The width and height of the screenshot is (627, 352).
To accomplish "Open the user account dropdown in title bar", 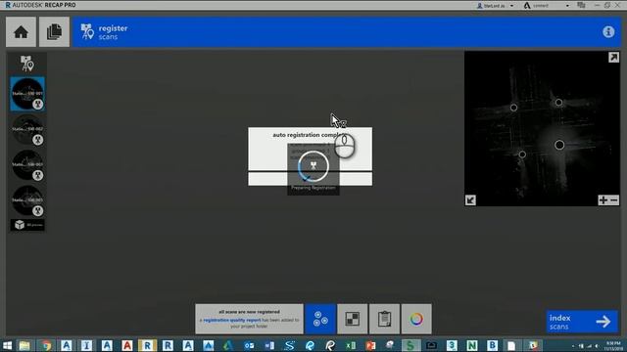I will point(495,6).
